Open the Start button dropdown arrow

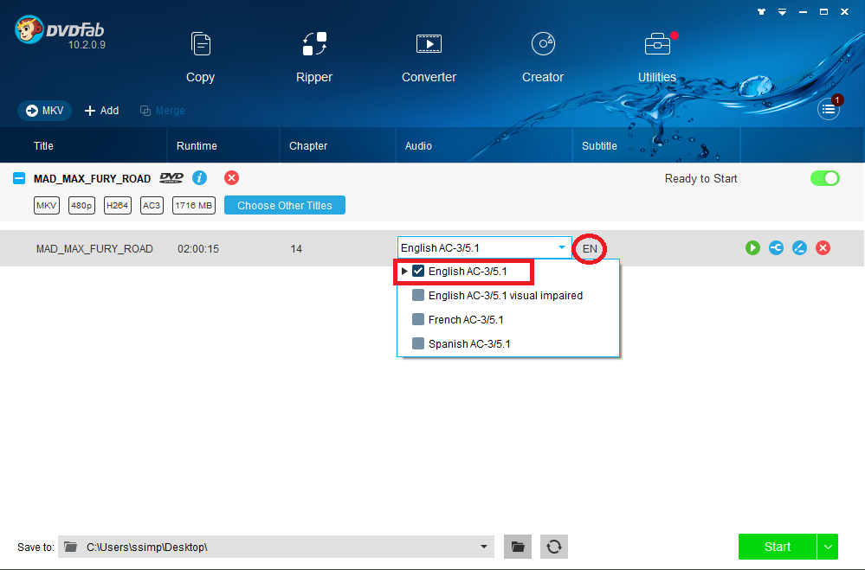[828, 547]
